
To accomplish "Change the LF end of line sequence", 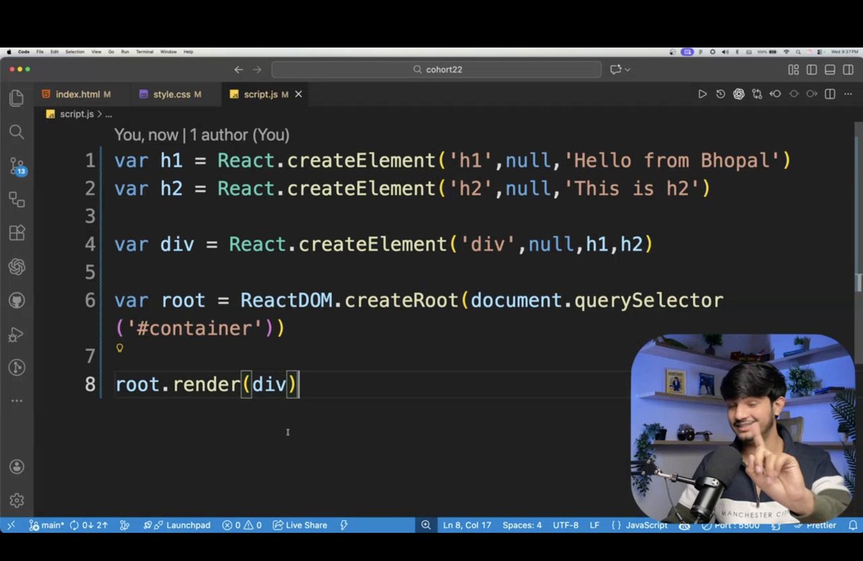I will click(595, 525).
